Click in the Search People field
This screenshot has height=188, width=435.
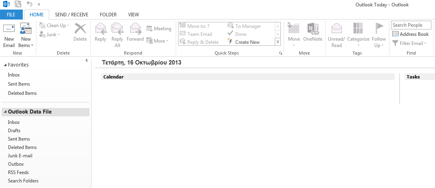(411, 25)
